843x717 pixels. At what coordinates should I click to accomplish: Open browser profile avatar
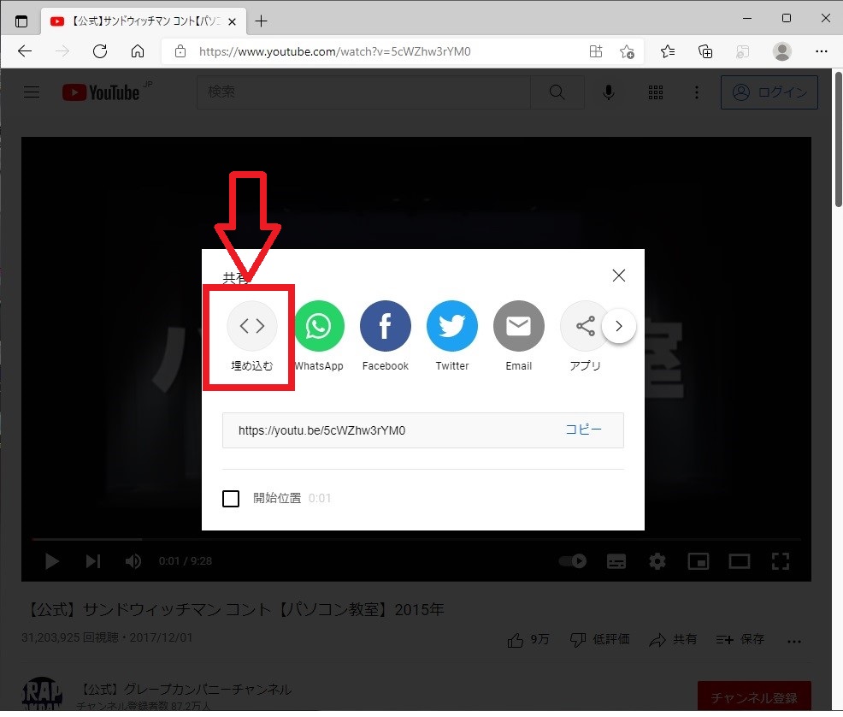tap(781, 51)
